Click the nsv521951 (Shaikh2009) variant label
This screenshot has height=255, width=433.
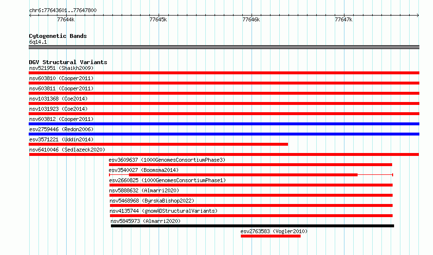point(61,68)
